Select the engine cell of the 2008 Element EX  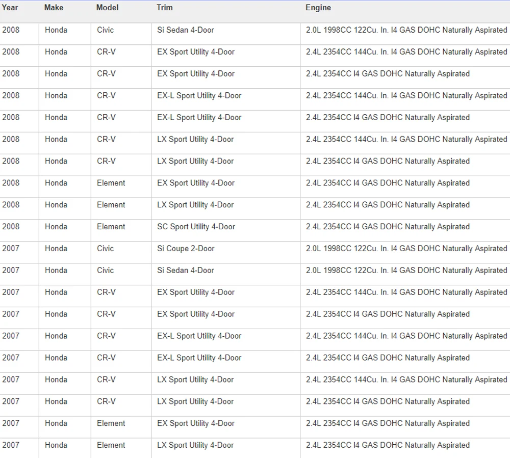click(388, 183)
